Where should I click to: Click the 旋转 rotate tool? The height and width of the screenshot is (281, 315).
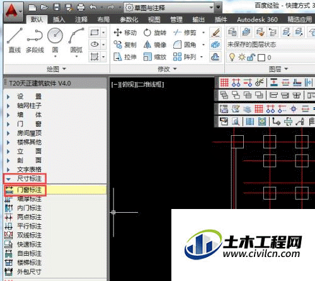(x=155, y=33)
